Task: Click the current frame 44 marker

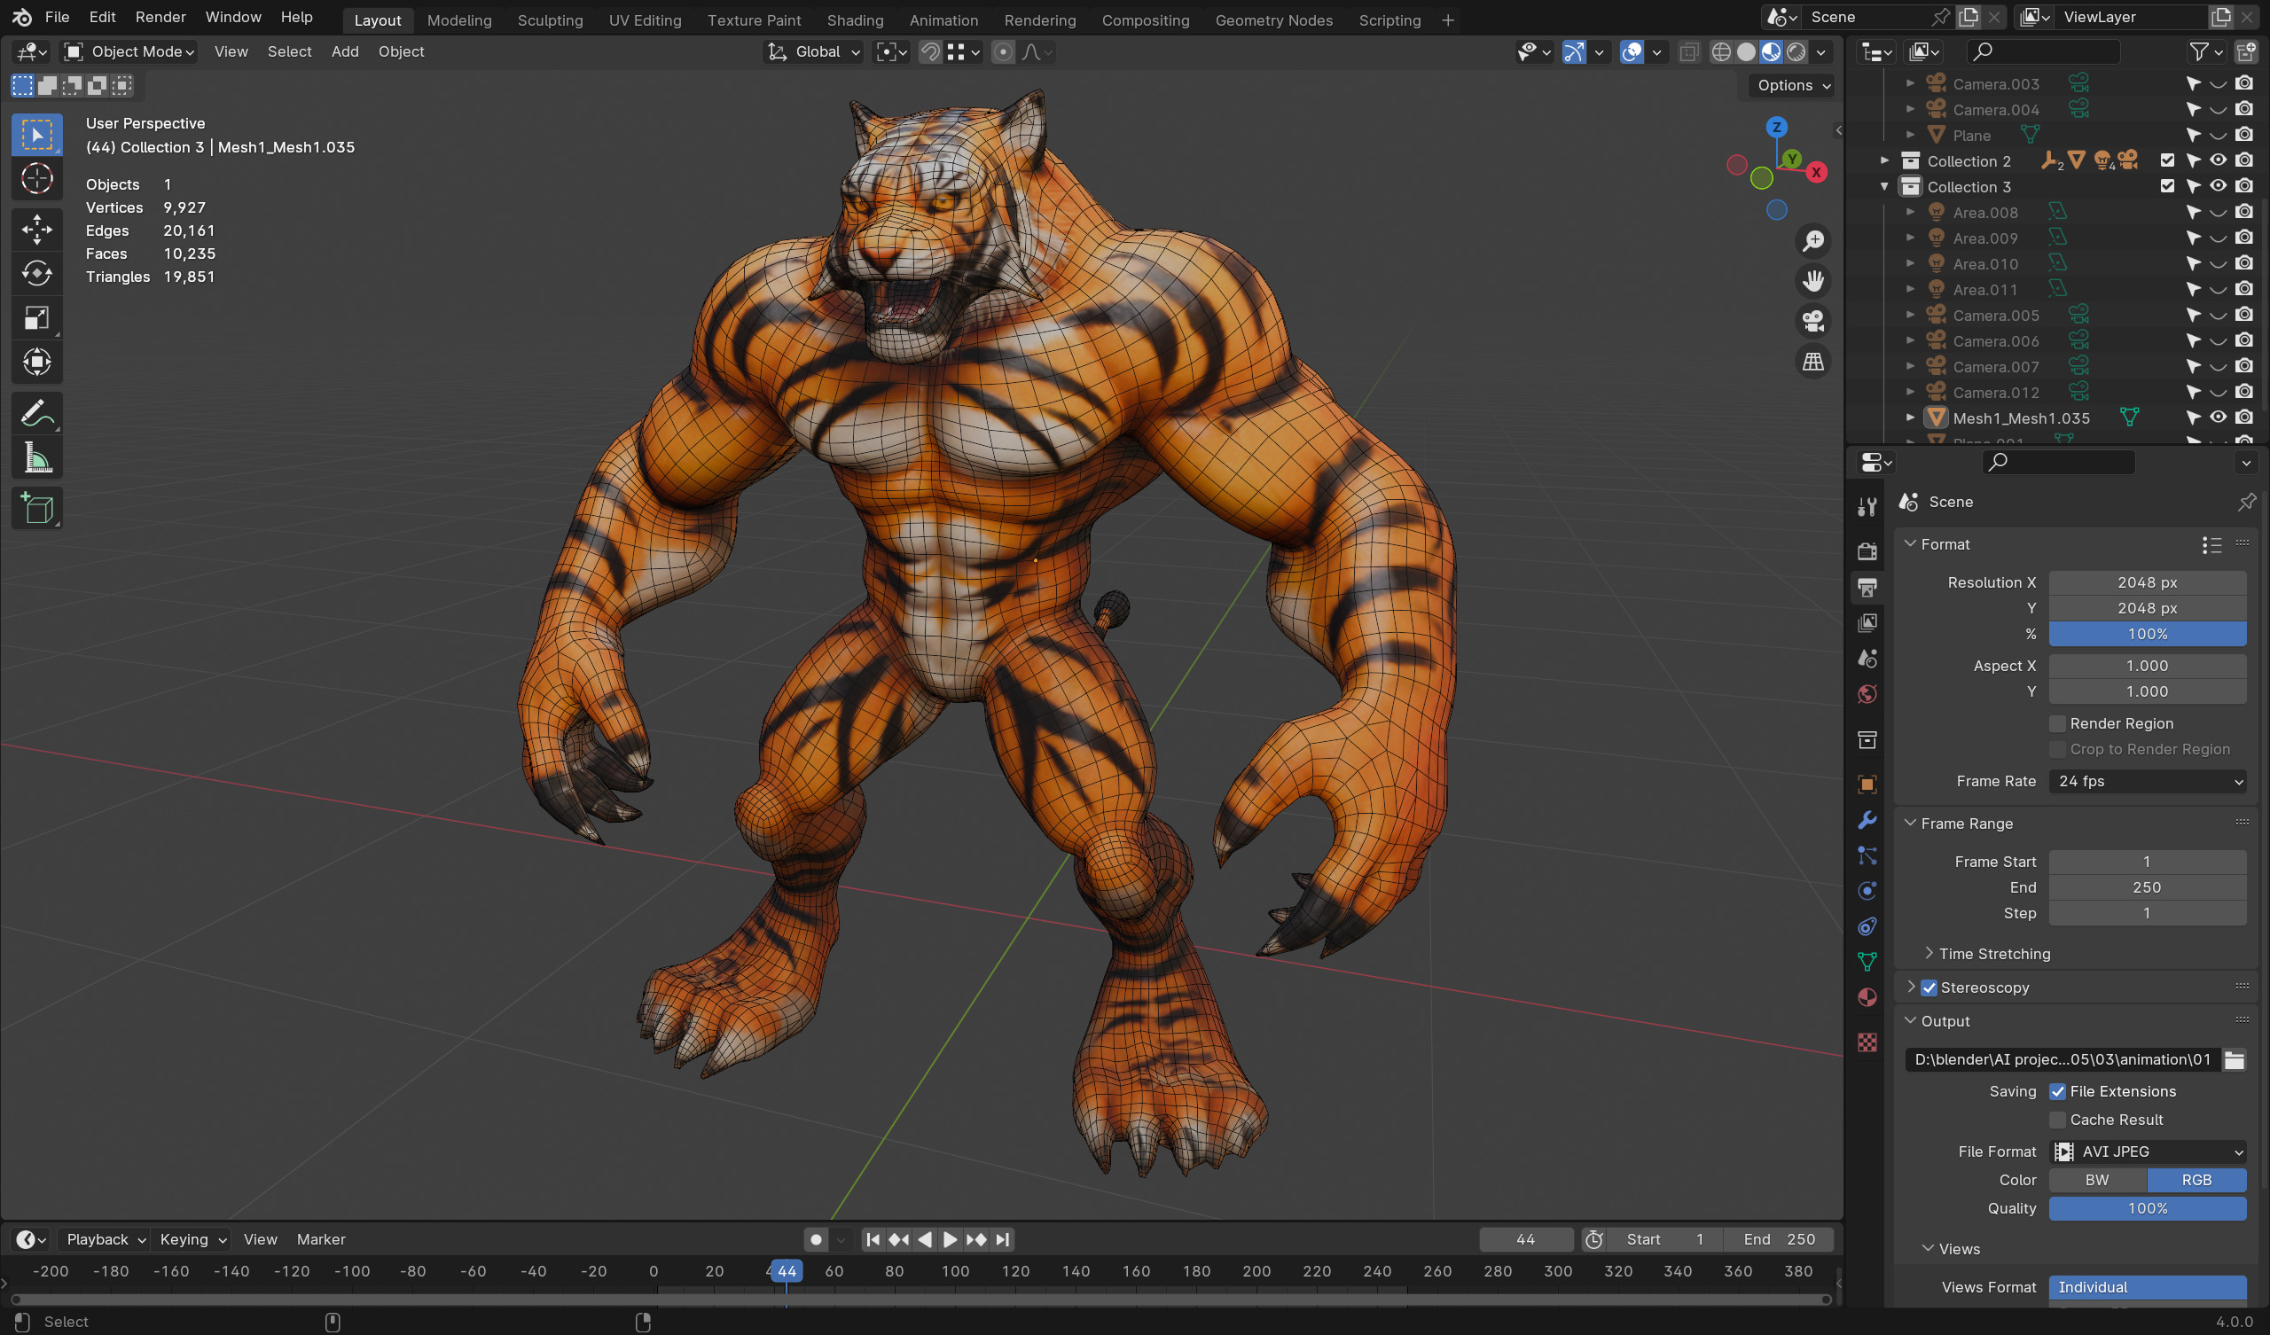Action: 787,1272
